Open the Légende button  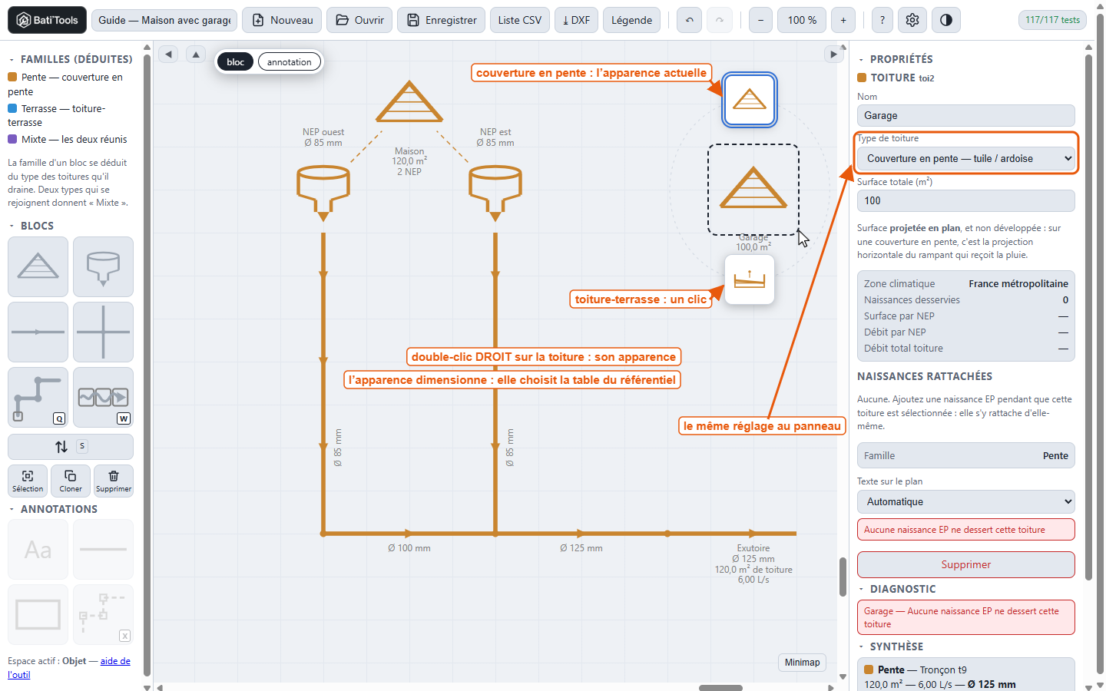click(631, 20)
